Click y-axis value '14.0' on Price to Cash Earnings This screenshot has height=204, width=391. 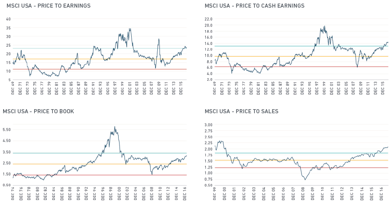[x=208, y=44]
